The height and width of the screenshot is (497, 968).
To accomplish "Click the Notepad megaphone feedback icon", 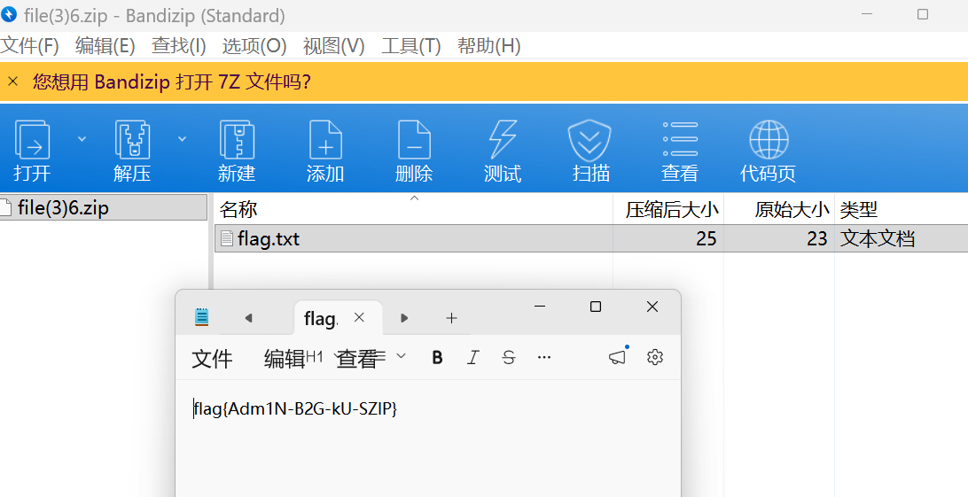I will click(x=618, y=356).
